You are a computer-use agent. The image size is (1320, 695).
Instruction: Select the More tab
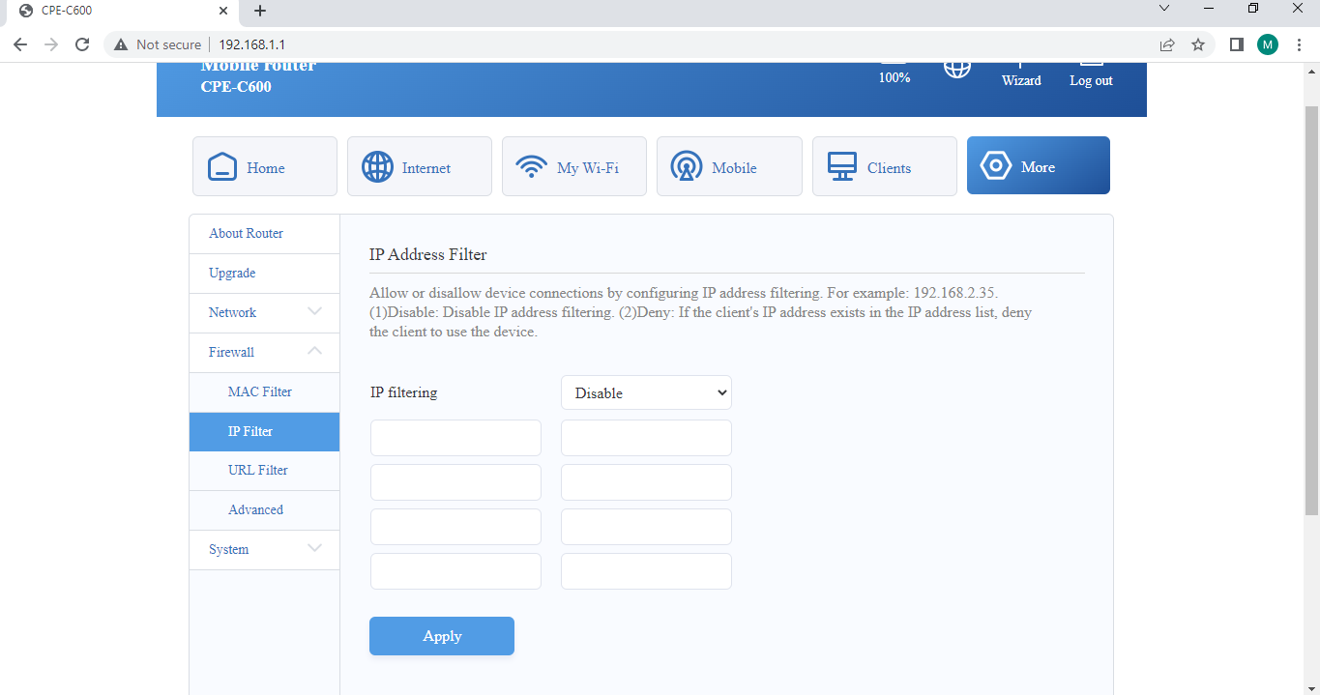[x=1039, y=165]
